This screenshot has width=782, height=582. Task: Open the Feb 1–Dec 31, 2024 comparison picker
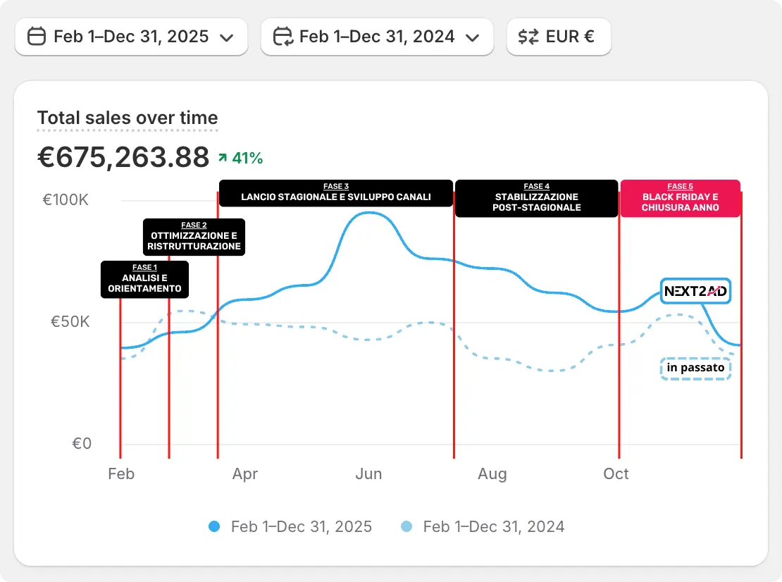377,37
